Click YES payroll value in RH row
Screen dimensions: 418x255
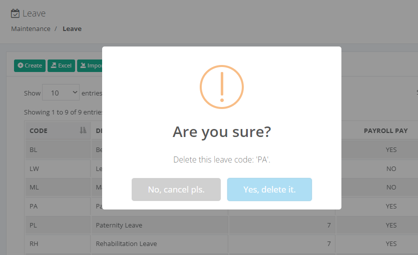click(391, 244)
